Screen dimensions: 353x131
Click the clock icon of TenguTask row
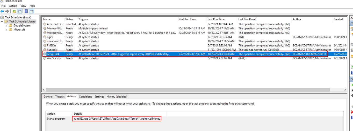[x=45, y=54]
